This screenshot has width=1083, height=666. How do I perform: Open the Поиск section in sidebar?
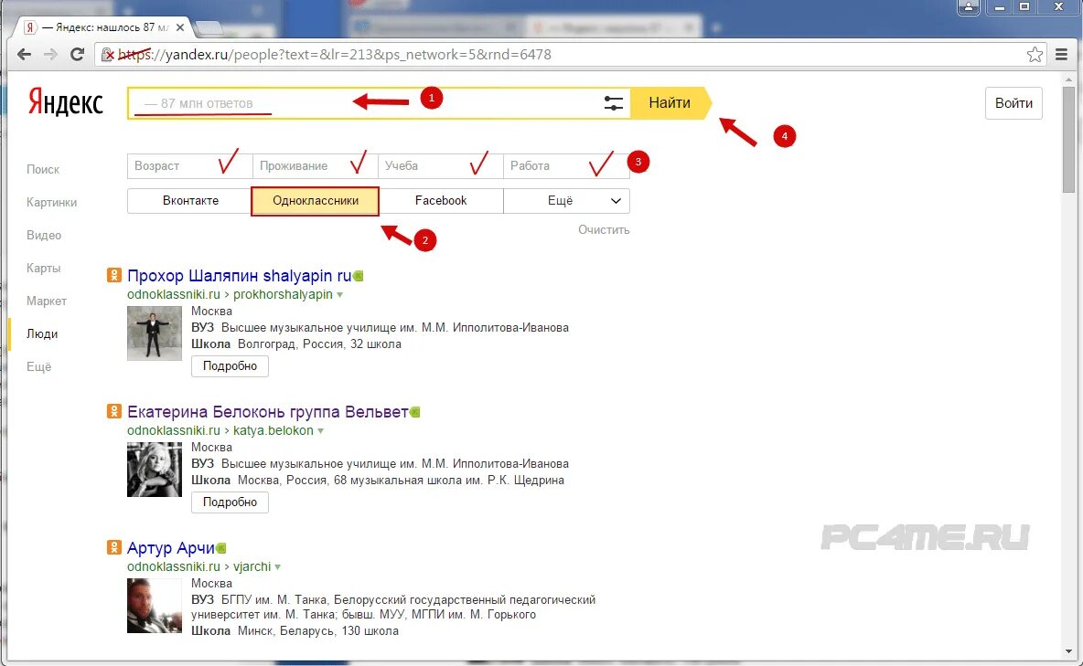pyautogui.click(x=43, y=169)
